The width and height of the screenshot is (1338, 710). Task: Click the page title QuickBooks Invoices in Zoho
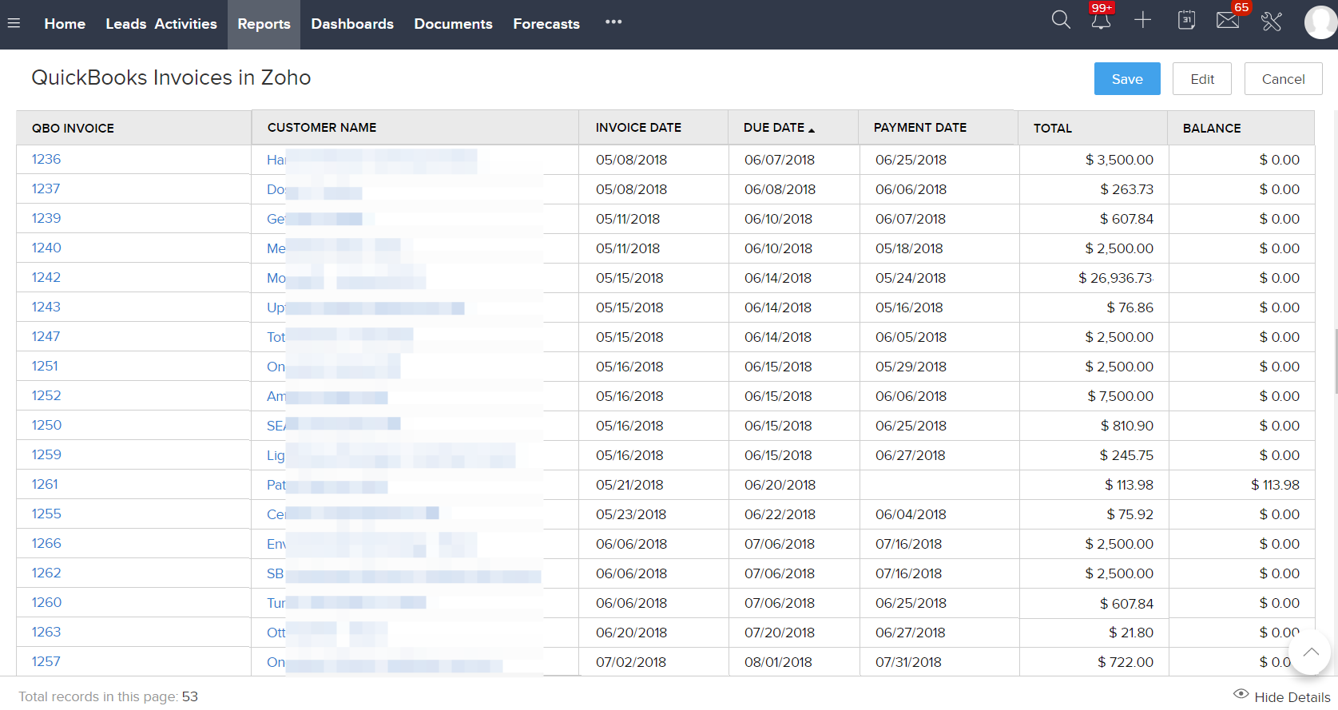[x=171, y=77]
